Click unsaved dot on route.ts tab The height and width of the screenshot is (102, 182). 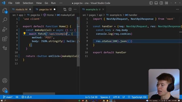30,9
